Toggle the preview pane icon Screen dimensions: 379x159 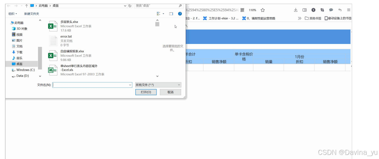pos(171,14)
